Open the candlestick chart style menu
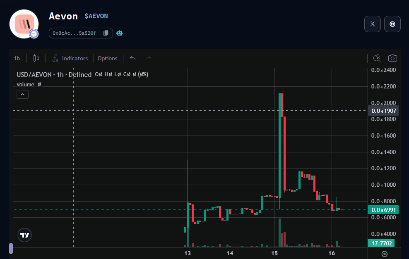The height and width of the screenshot is (259, 409). pyautogui.click(x=36, y=58)
